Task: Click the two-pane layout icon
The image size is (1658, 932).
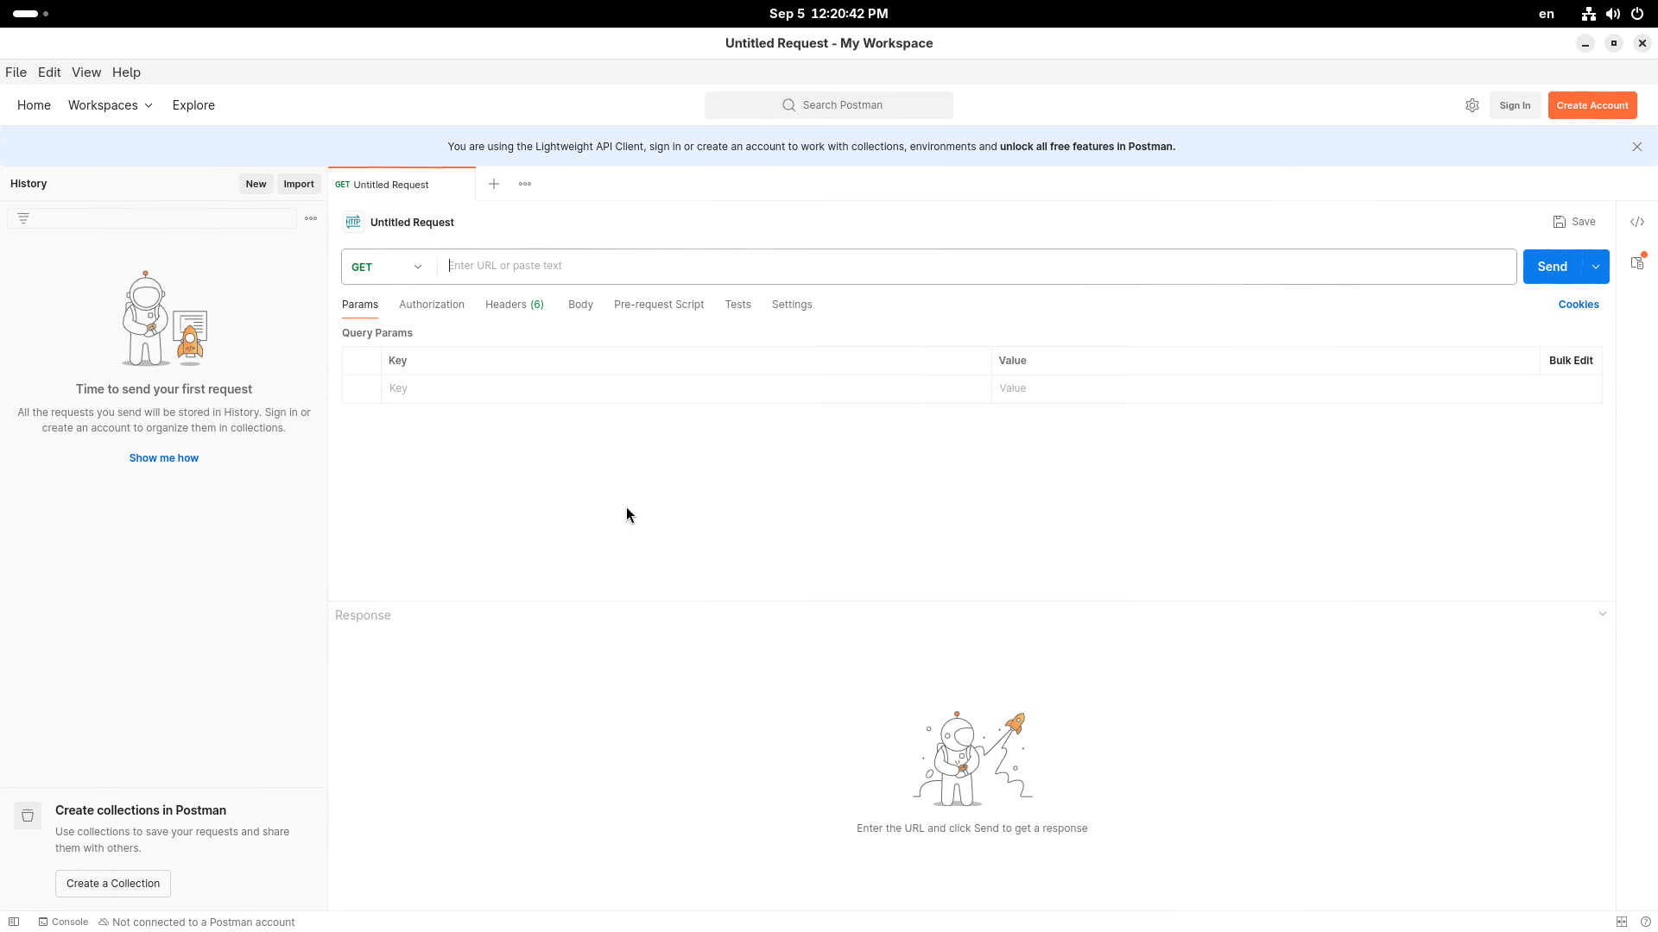Action: pos(1622,922)
